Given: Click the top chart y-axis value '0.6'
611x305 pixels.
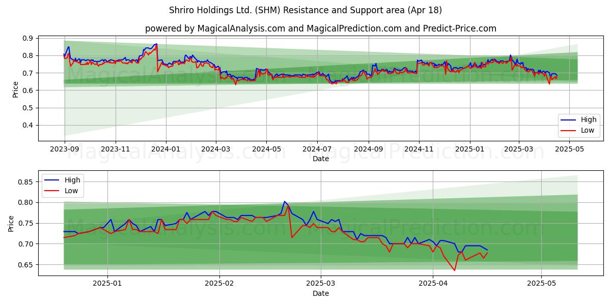Looking at the screenshot, I should pyautogui.click(x=28, y=90).
